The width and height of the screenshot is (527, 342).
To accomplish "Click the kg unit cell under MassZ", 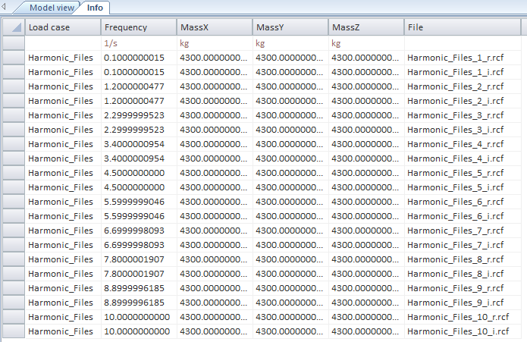I will 365,43.
